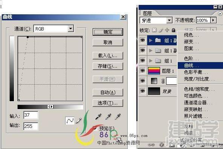The image size is (223, 149).
Task: Open the 通道 RGB channel dropdown
Action: point(71,29)
